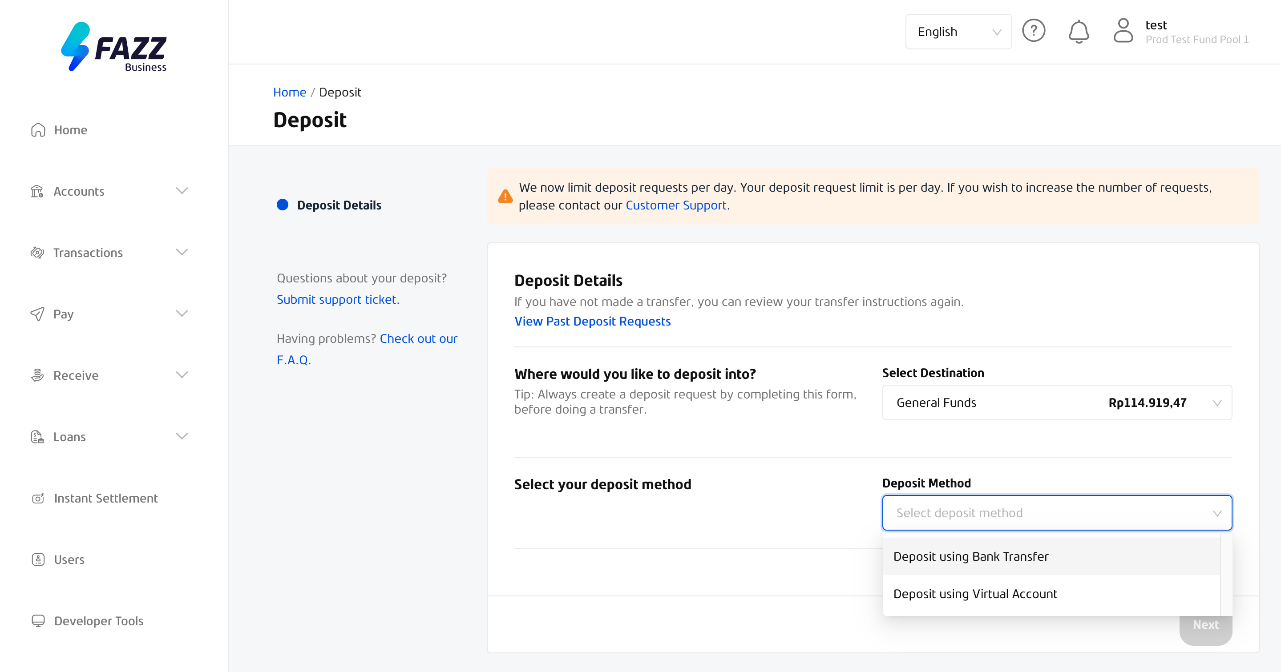This screenshot has height=672, width=1281.
Task: Click the blue Deposit Details step dot
Action: point(283,205)
